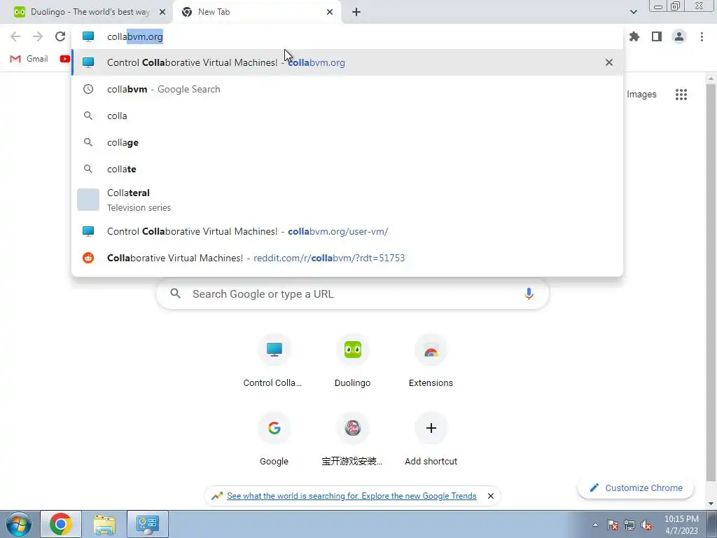This screenshot has width=717, height=538.
Task: Open Chrome's three-dot menu
Action: pyautogui.click(x=702, y=36)
